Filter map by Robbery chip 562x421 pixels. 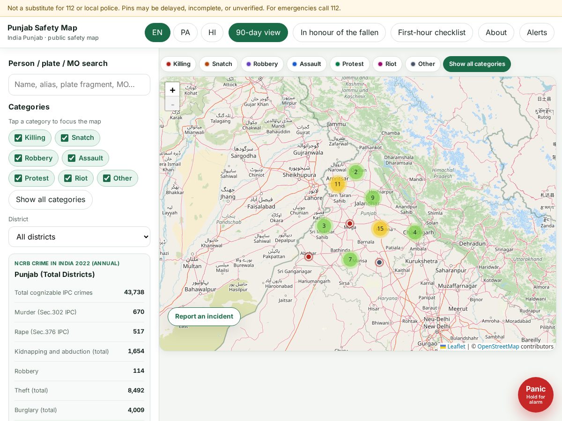[x=262, y=64]
